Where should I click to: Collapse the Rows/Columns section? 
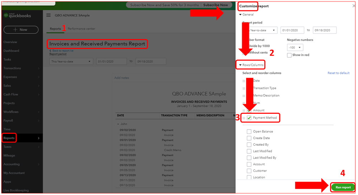[240, 65]
